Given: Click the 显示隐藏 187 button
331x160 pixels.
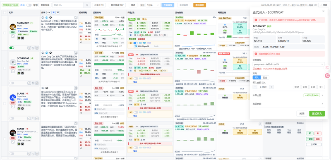Looking at the screenshot, I should tap(117, 5).
